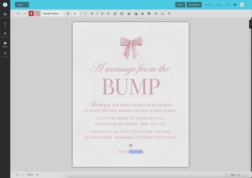This screenshot has height=178, width=252.
Task: Toggle italic formatting
Action: [x=97, y=14]
